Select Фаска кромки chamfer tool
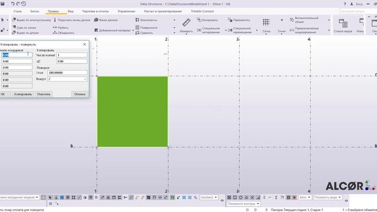This screenshot has height=212, width=377. (106, 20)
